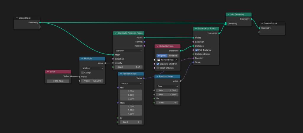The image size is (303, 133).
Task: Uncheck Separate Children
Action: 158,64
